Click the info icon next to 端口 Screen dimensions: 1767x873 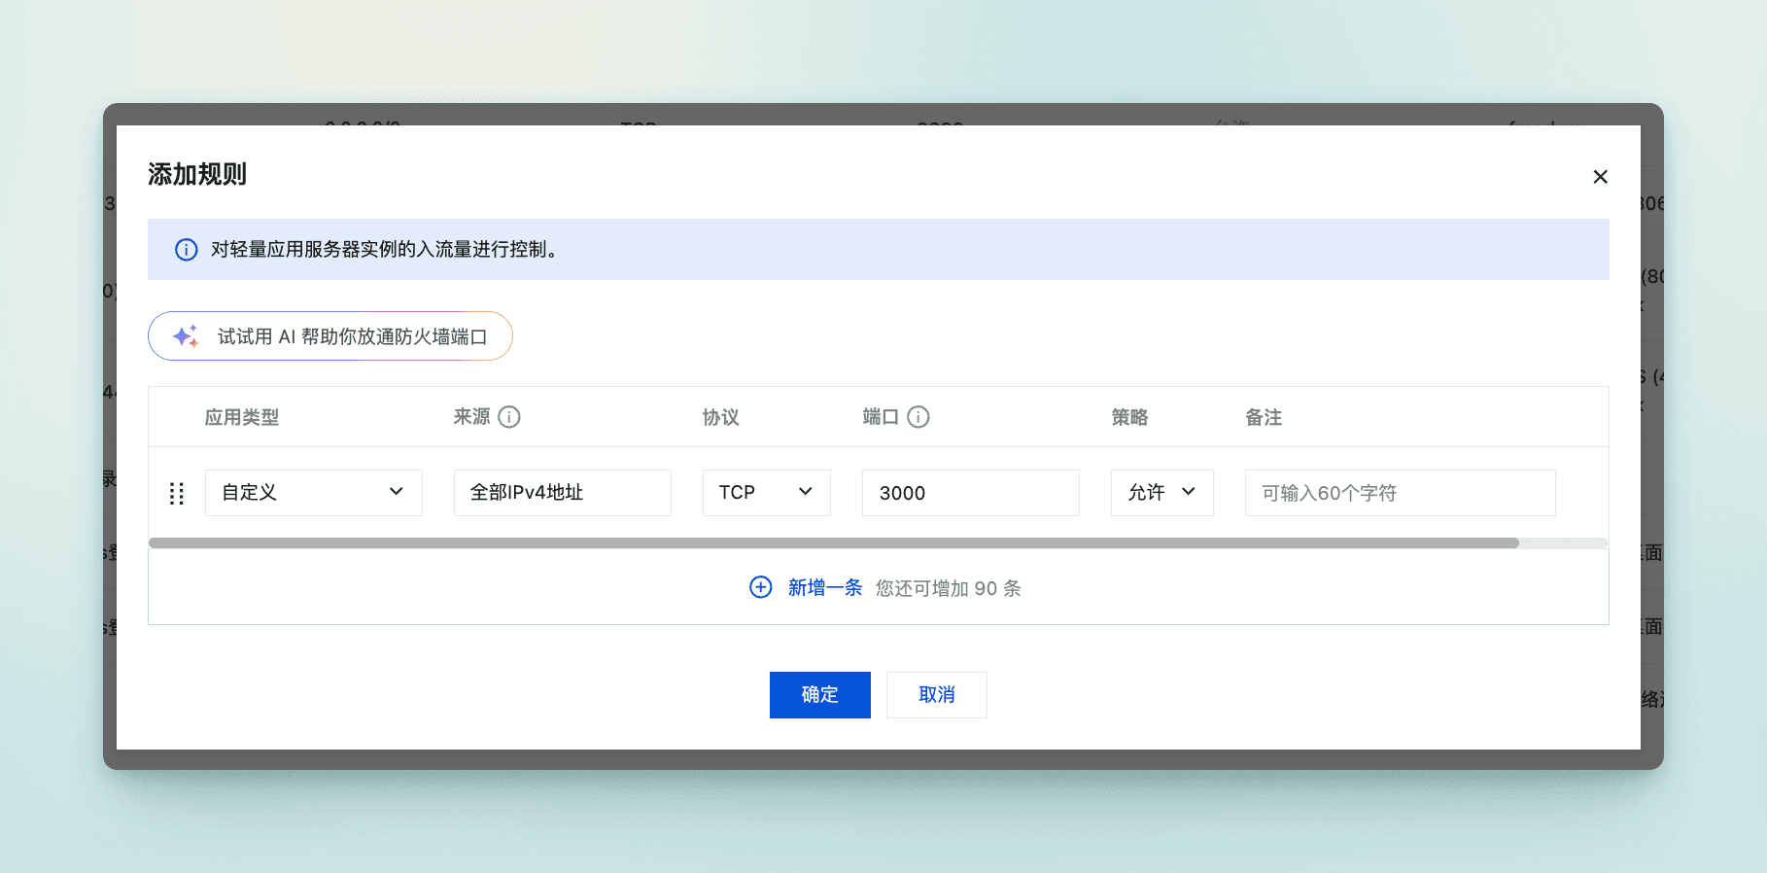pos(918,417)
